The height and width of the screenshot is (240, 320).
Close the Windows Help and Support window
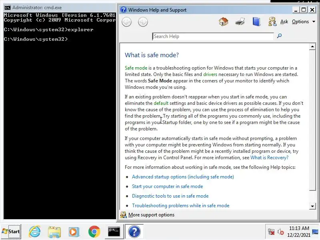tap(312, 10)
